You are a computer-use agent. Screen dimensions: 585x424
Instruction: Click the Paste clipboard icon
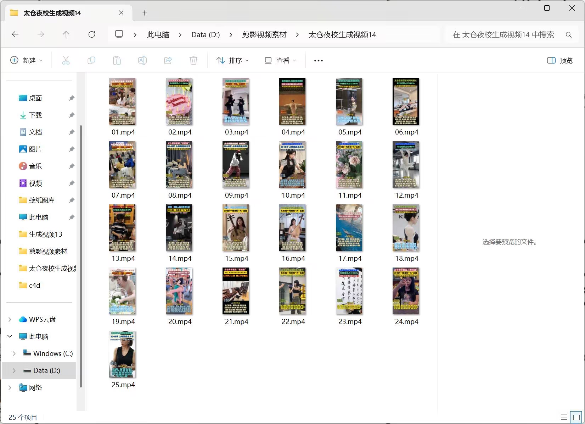(117, 60)
